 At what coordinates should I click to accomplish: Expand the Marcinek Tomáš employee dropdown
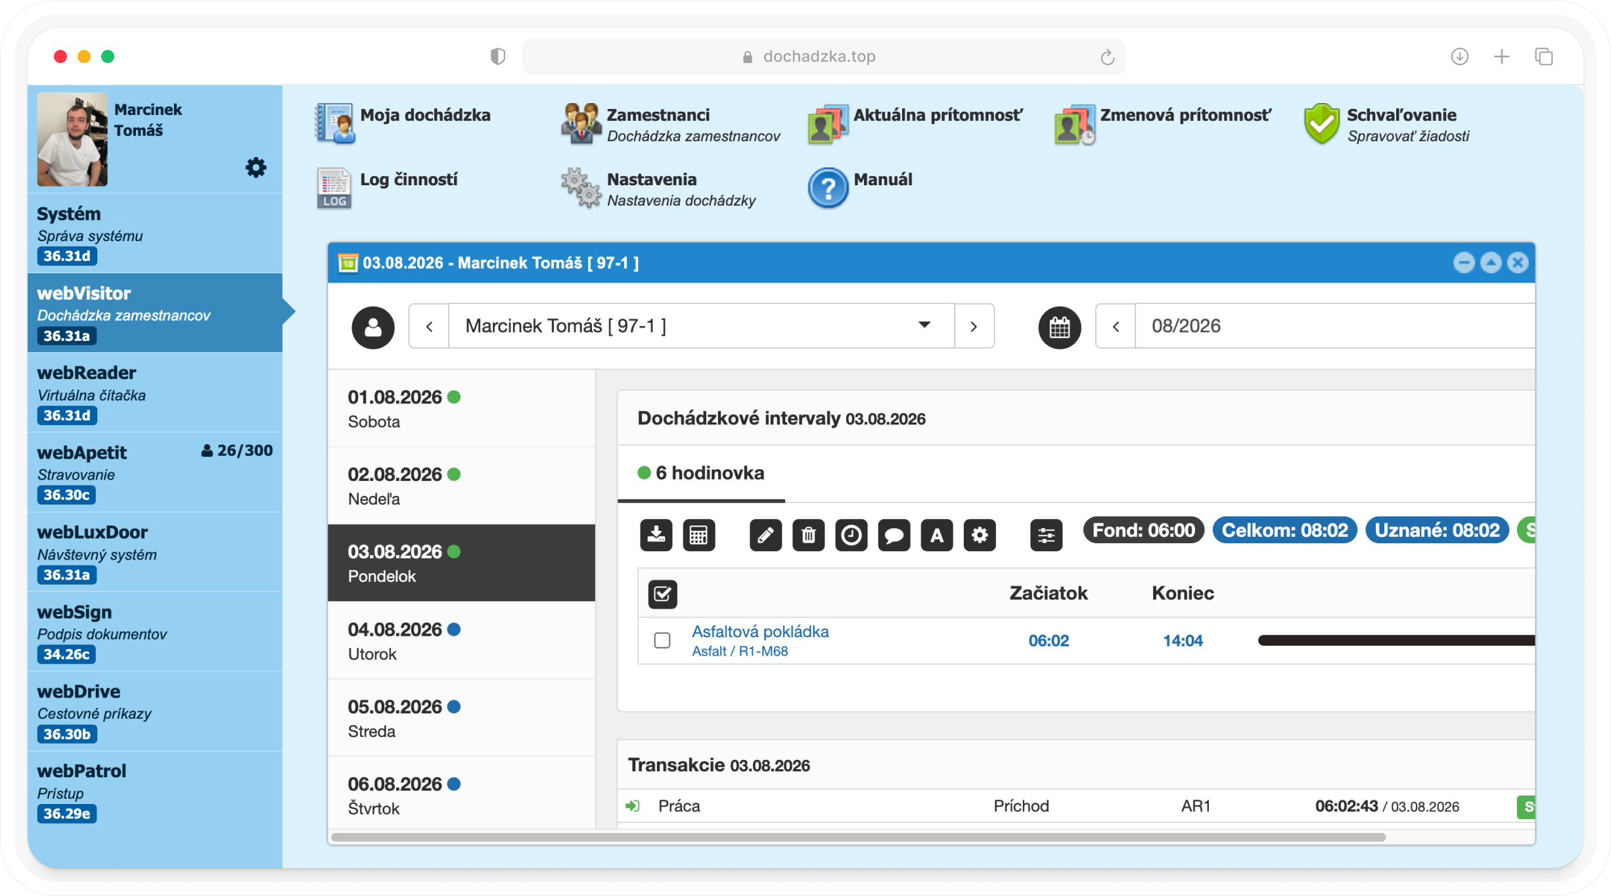tap(701, 326)
